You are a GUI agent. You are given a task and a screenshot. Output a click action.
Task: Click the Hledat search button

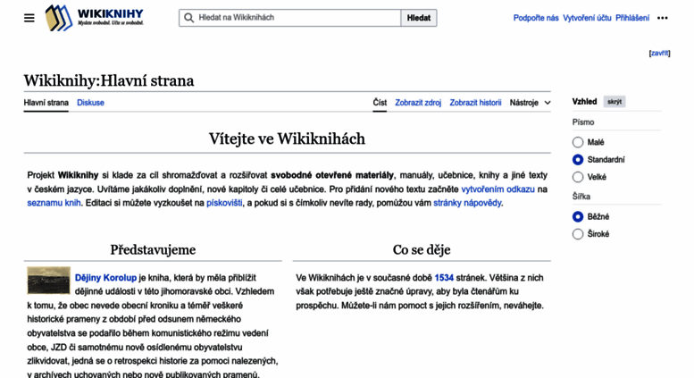419,18
